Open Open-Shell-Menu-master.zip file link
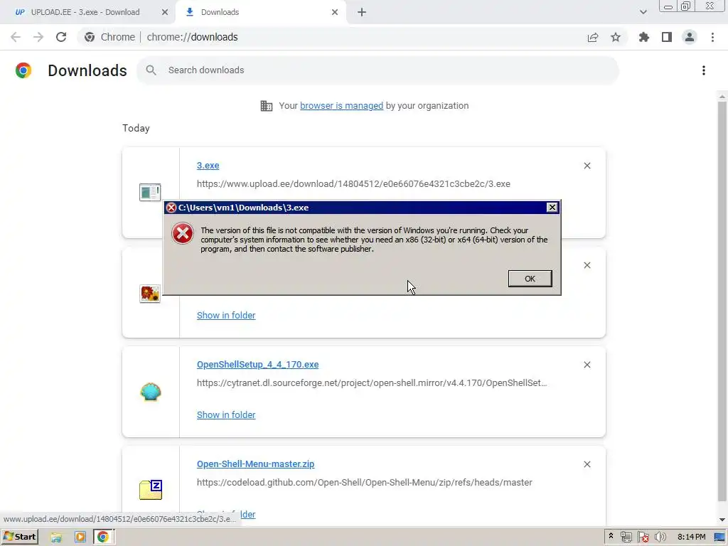 pos(255,464)
